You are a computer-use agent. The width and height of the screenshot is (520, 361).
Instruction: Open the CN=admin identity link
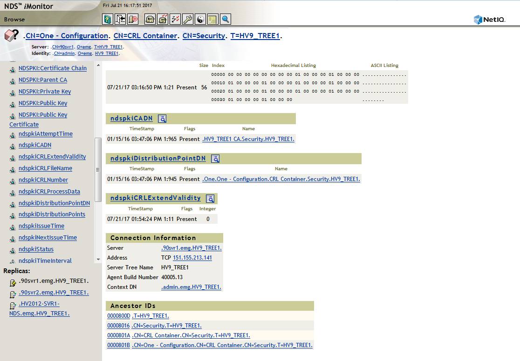pos(64,53)
